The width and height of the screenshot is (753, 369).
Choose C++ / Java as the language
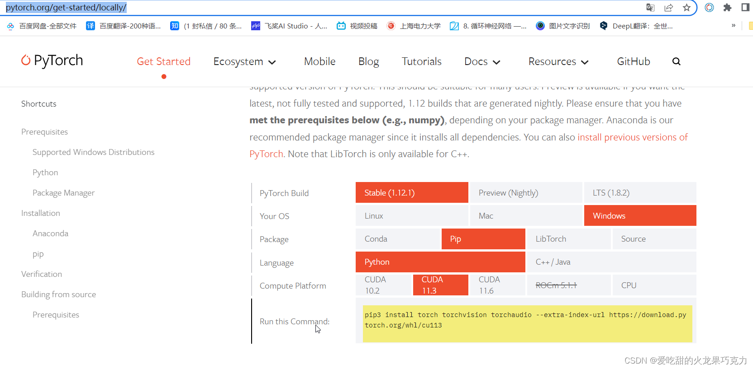tap(612, 262)
